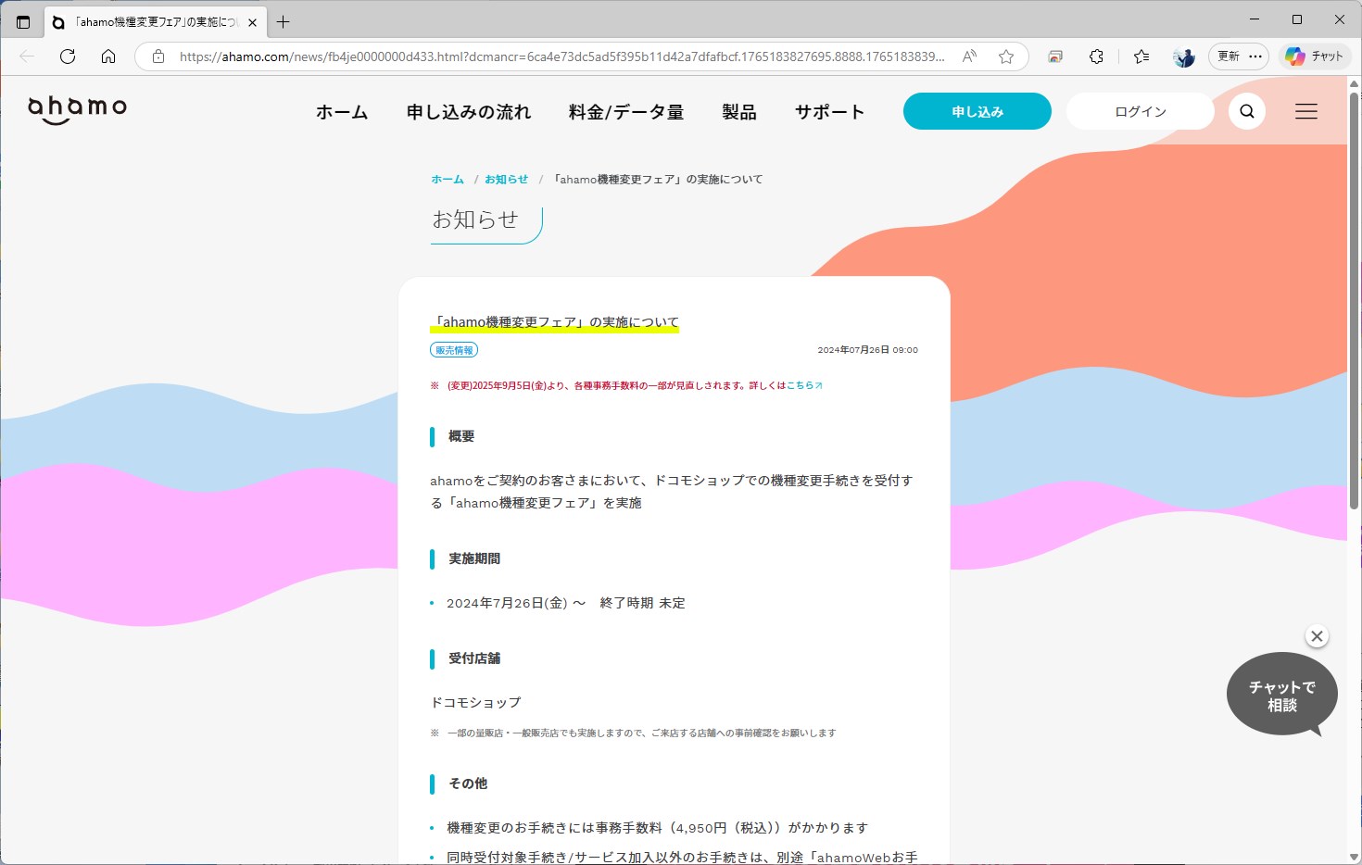
Task: Dismiss the チャットで相談 bubble with the X
Action: point(1317,636)
